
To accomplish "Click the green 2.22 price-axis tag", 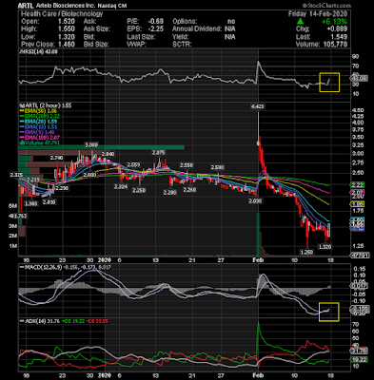I will pyautogui.click(x=358, y=185).
